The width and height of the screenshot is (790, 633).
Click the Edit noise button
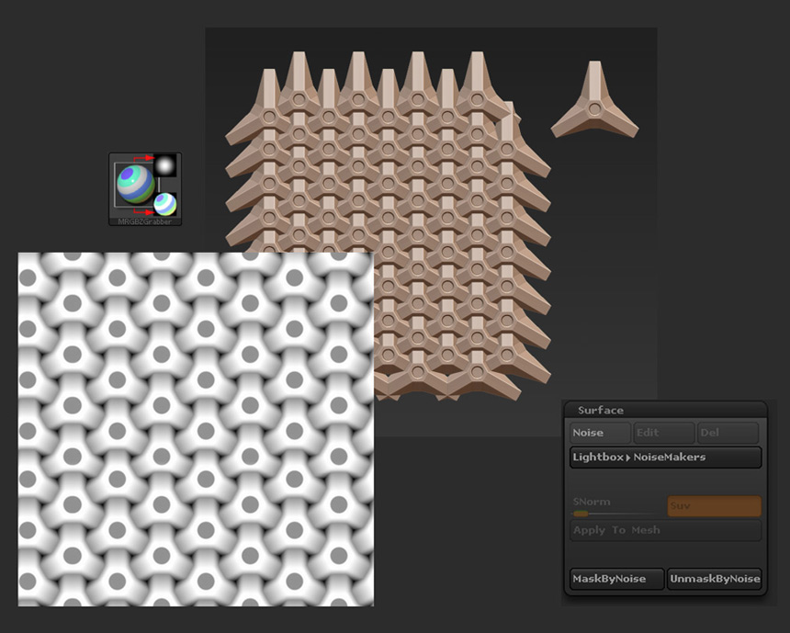point(663,433)
